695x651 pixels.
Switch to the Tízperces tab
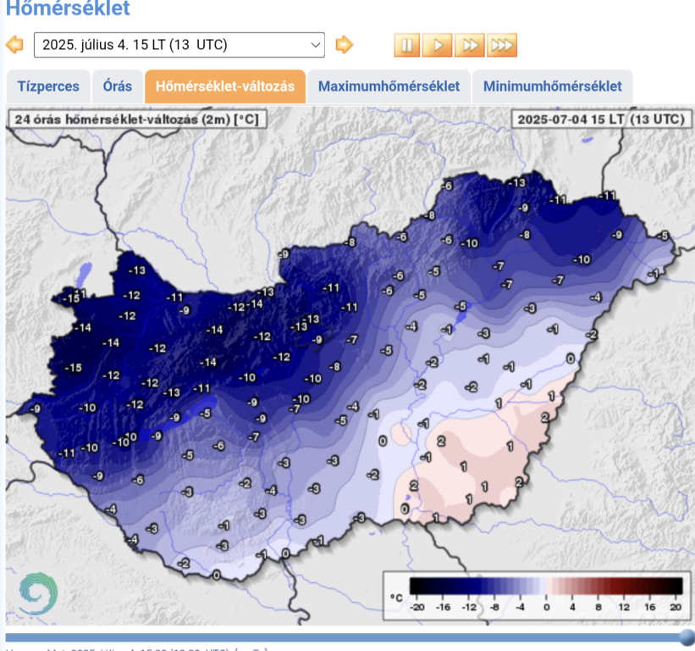(48, 86)
